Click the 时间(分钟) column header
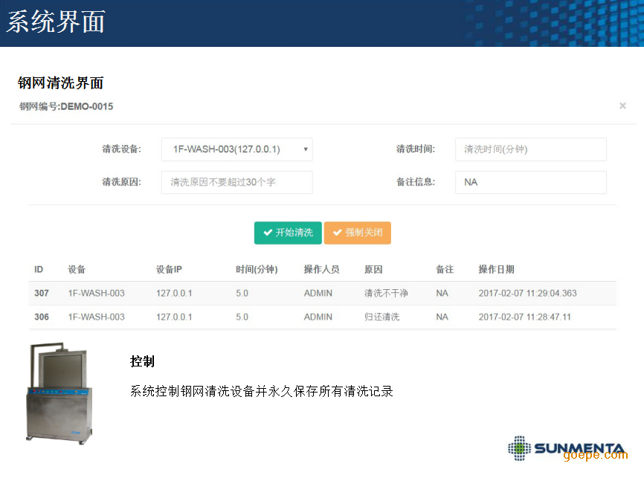 tap(257, 269)
